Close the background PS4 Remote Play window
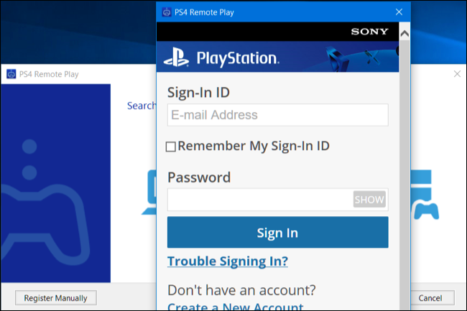The height and width of the screenshot is (311, 467). (x=457, y=74)
